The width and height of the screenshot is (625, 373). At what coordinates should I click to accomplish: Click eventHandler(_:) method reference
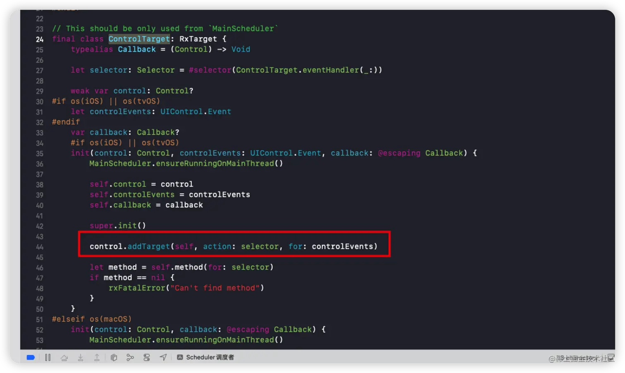tap(340, 70)
